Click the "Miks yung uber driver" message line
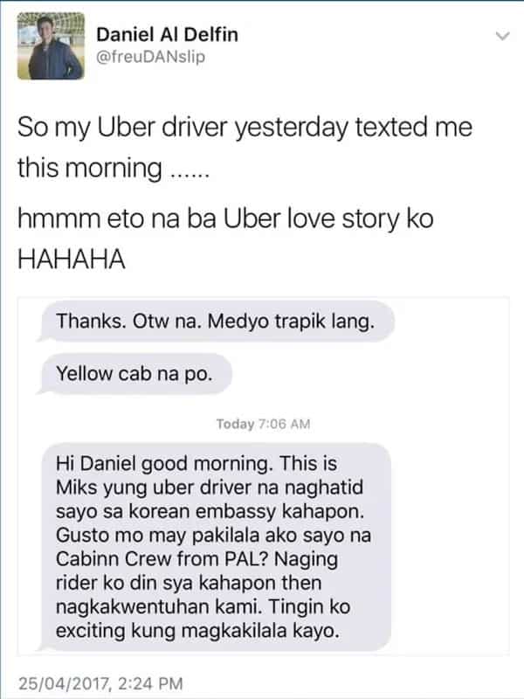Viewport: 524px width, 699px height. [210, 488]
